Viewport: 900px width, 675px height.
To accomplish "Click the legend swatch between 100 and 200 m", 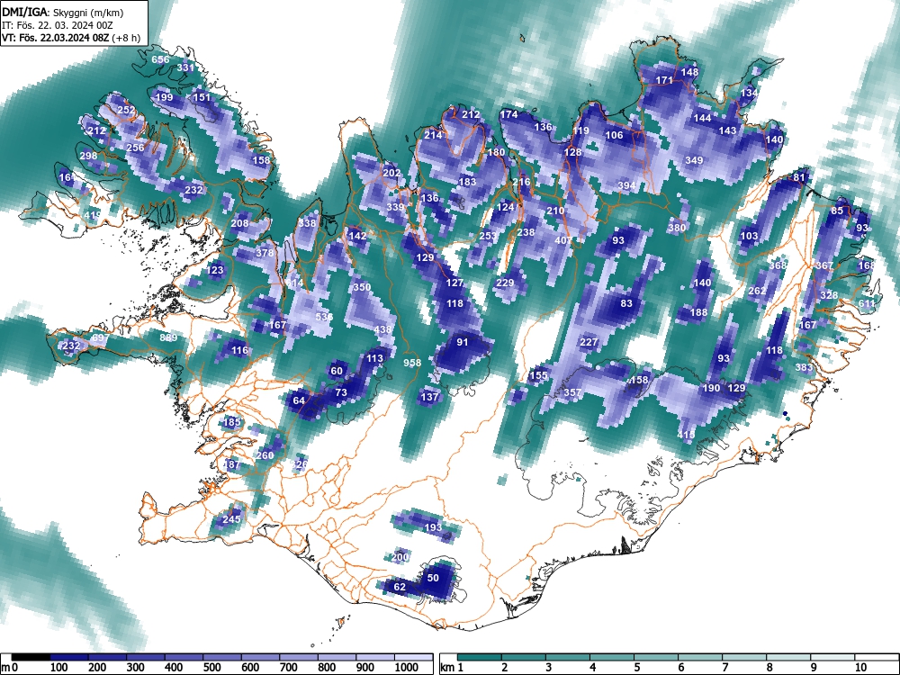I will point(69,657).
